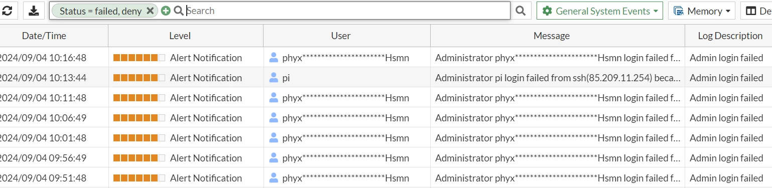The height and width of the screenshot is (188, 772).
Task: Click the download logs icon
Action: [34, 11]
